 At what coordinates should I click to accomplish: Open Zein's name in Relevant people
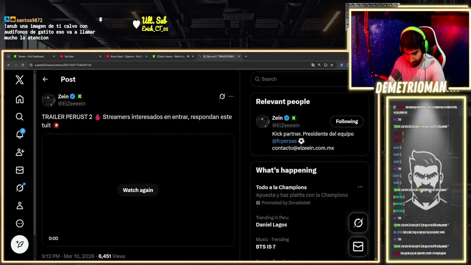click(277, 118)
